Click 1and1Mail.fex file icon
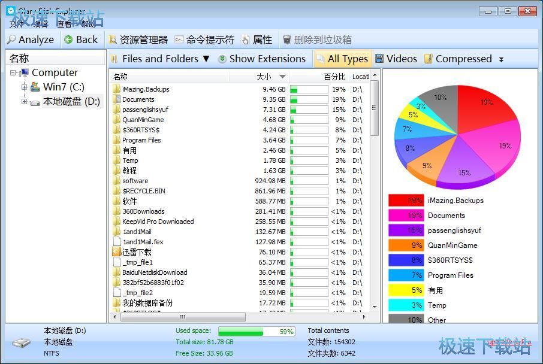Image resolution: width=543 pixels, height=364 pixels. pyautogui.click(x=117, y=242)
